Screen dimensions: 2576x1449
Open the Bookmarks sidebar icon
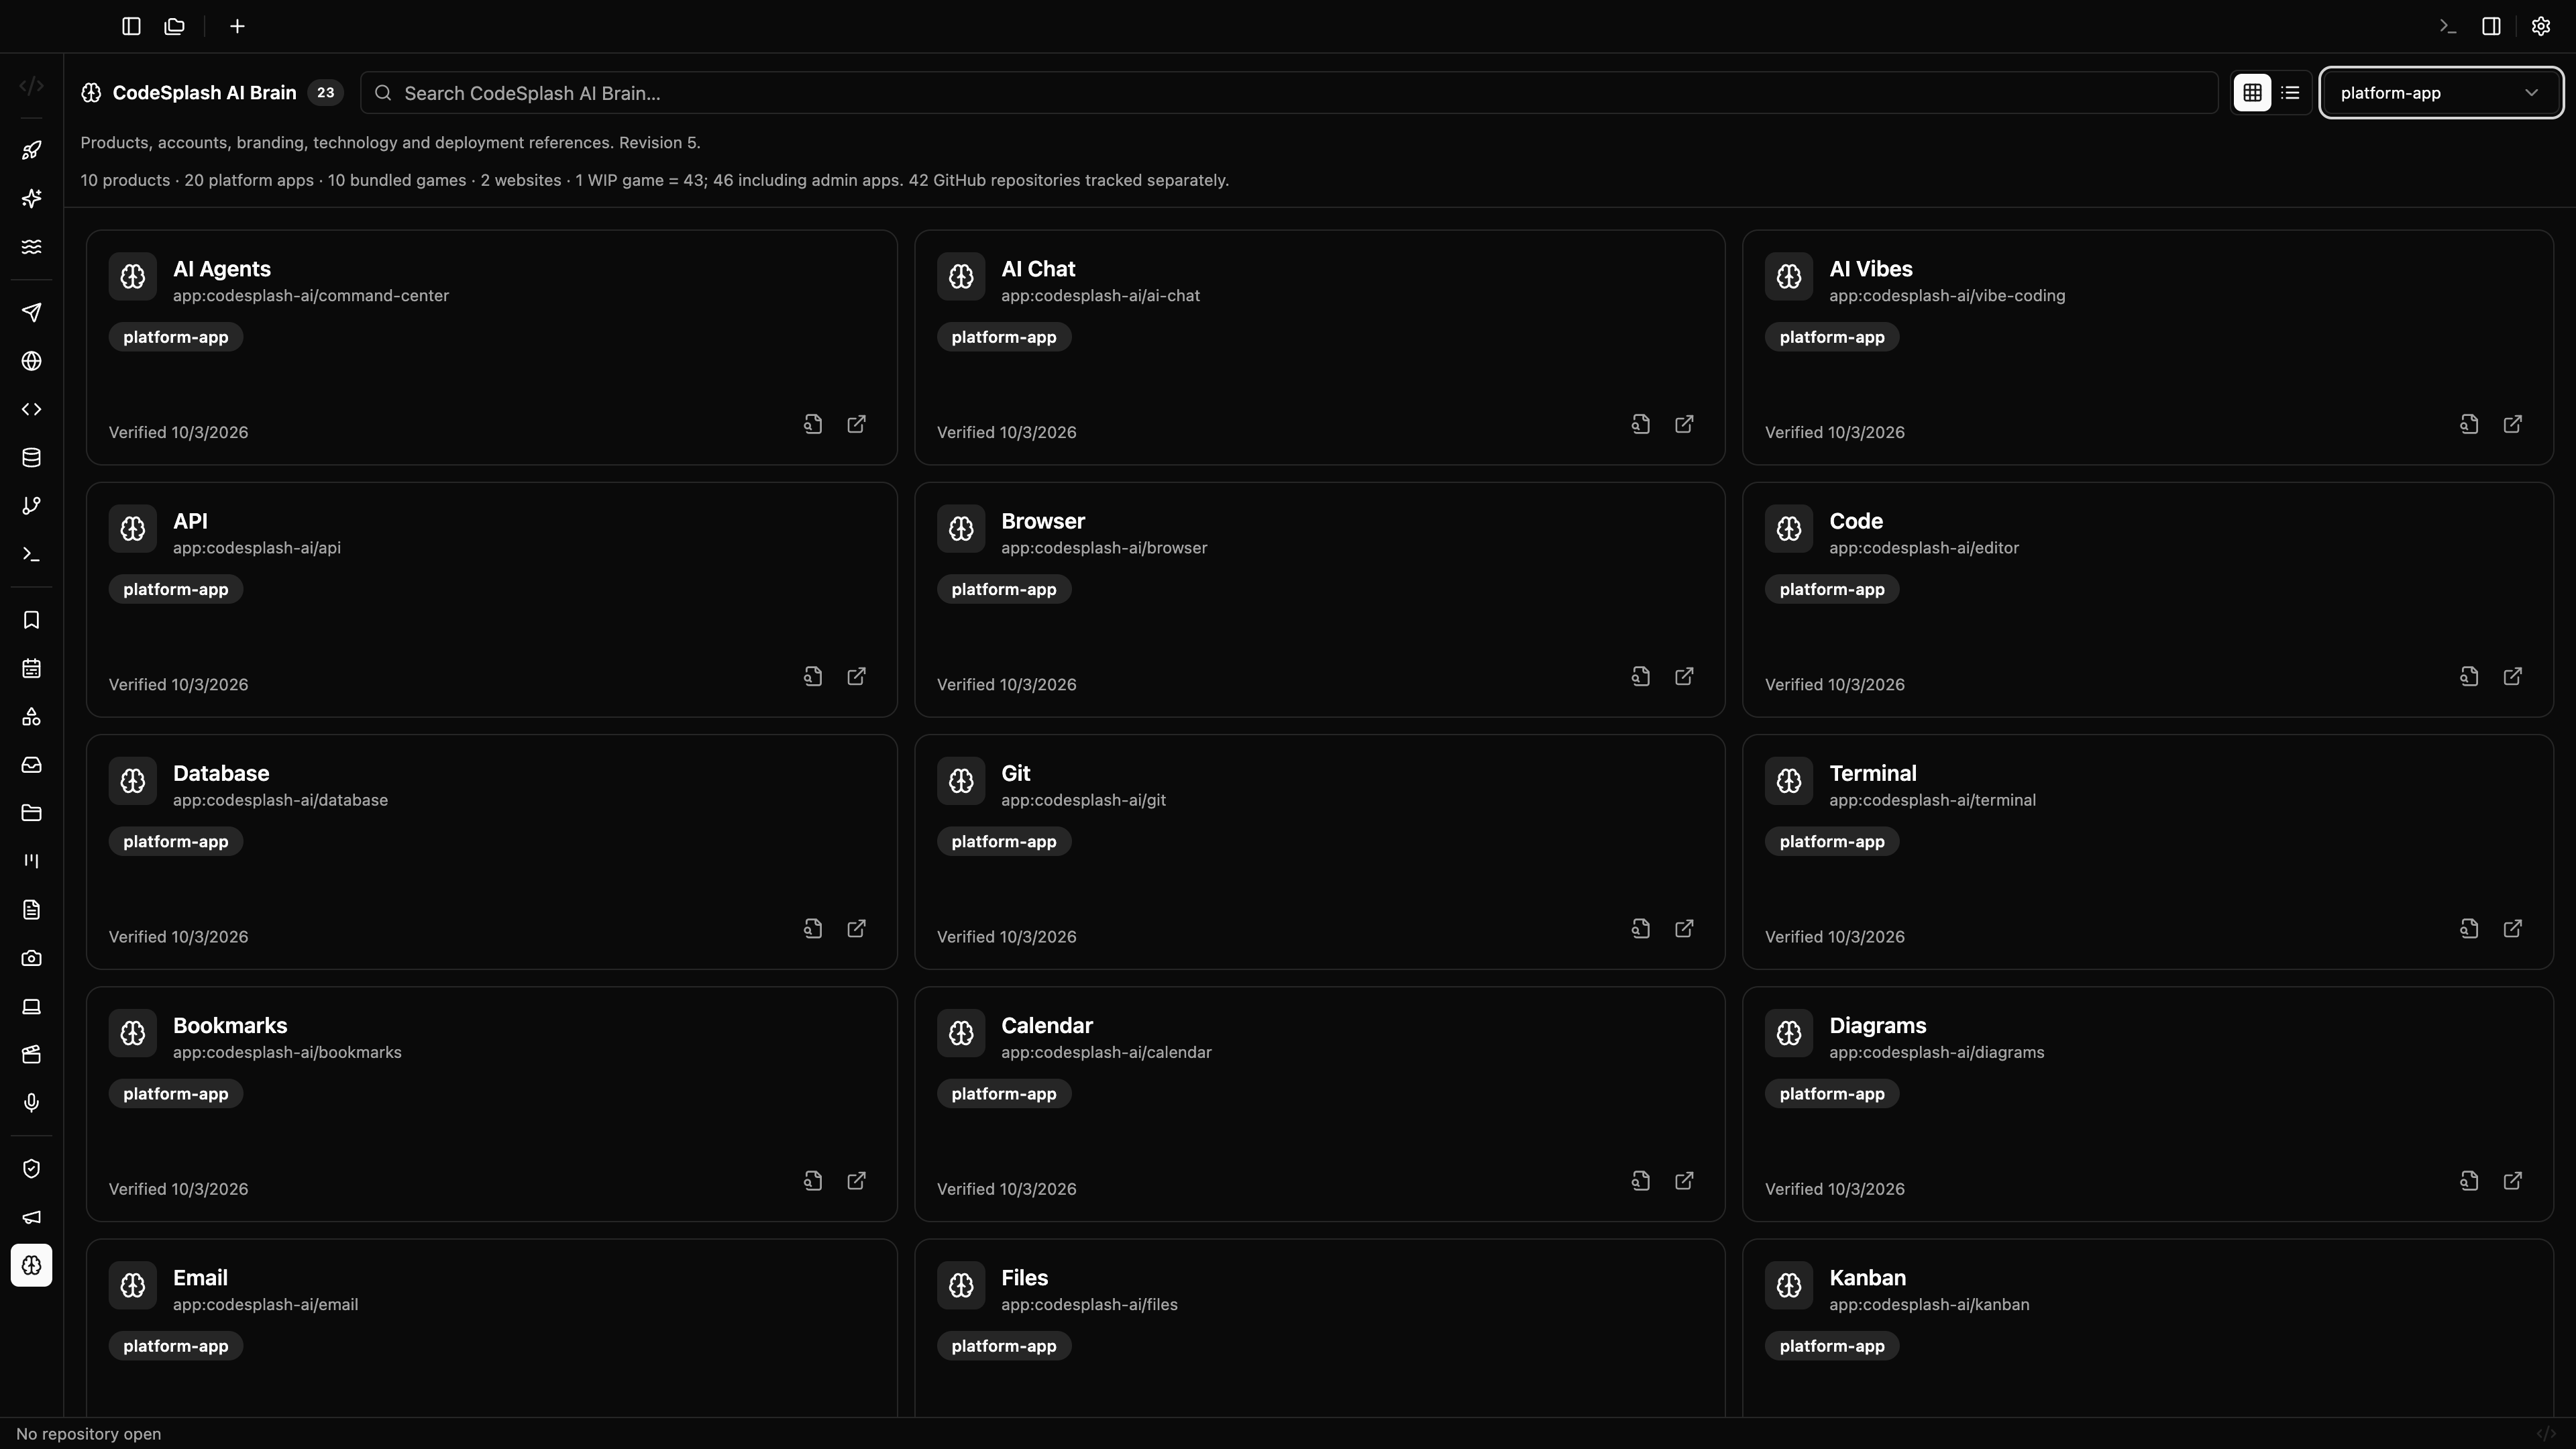click(x=31, y=620)
